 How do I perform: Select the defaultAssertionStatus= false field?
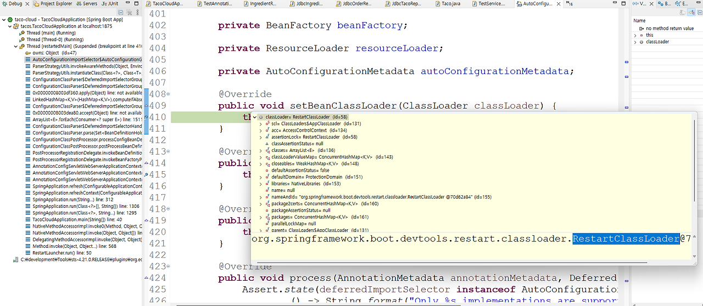click(298, 170)
